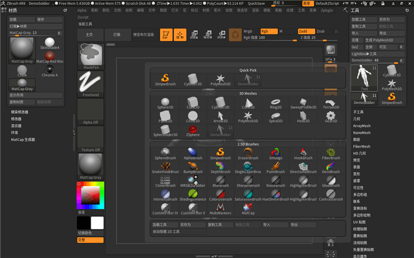Image resolution: width=414 pixels, height=258 pixels.
Task: Adjust the Rgb 强度 slider
Action: (270, 38)
